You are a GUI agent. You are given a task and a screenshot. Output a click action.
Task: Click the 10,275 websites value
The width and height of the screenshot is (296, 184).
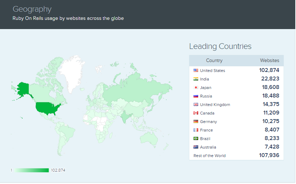[271, 121]
